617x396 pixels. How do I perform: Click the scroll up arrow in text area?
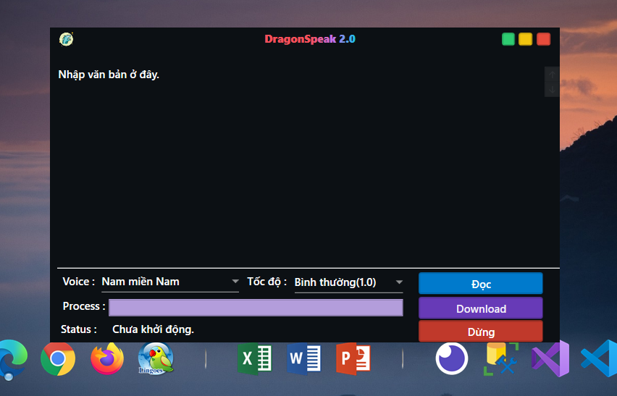click(x=552, y=75)
